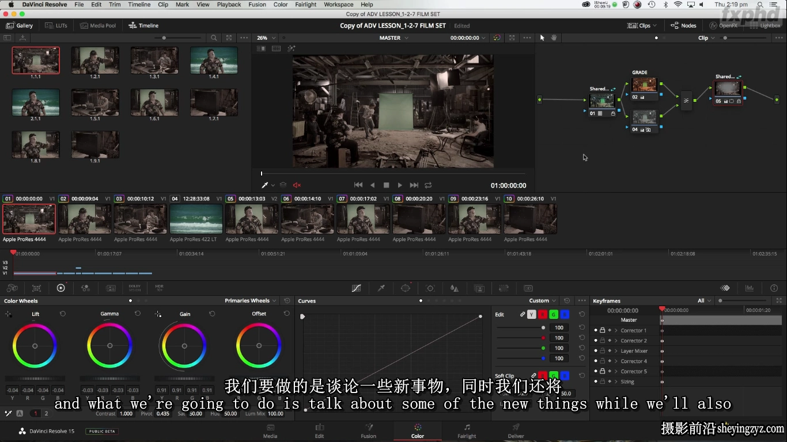Open the Playback menu
This screenshot has width=787, height=442.
point(229,5)
